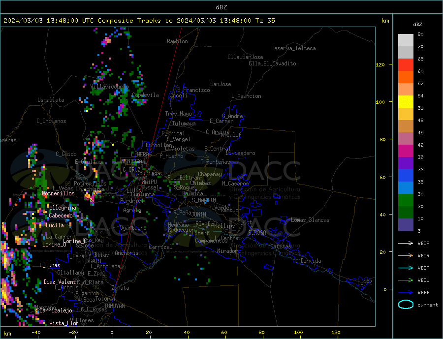The height and width of the screenshot is (339, 443).
Task: Click the Tres_Mayo label
Action: (178, 114)
